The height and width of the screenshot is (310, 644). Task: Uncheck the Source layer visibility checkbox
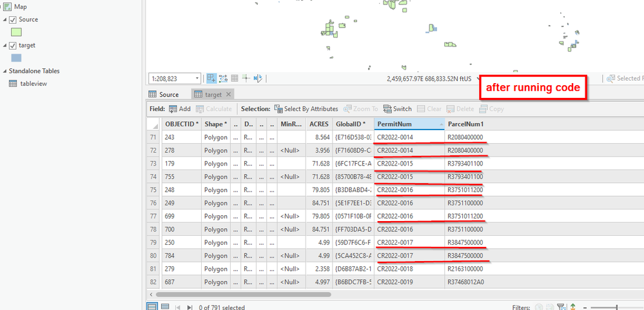[x=13, y=20]
